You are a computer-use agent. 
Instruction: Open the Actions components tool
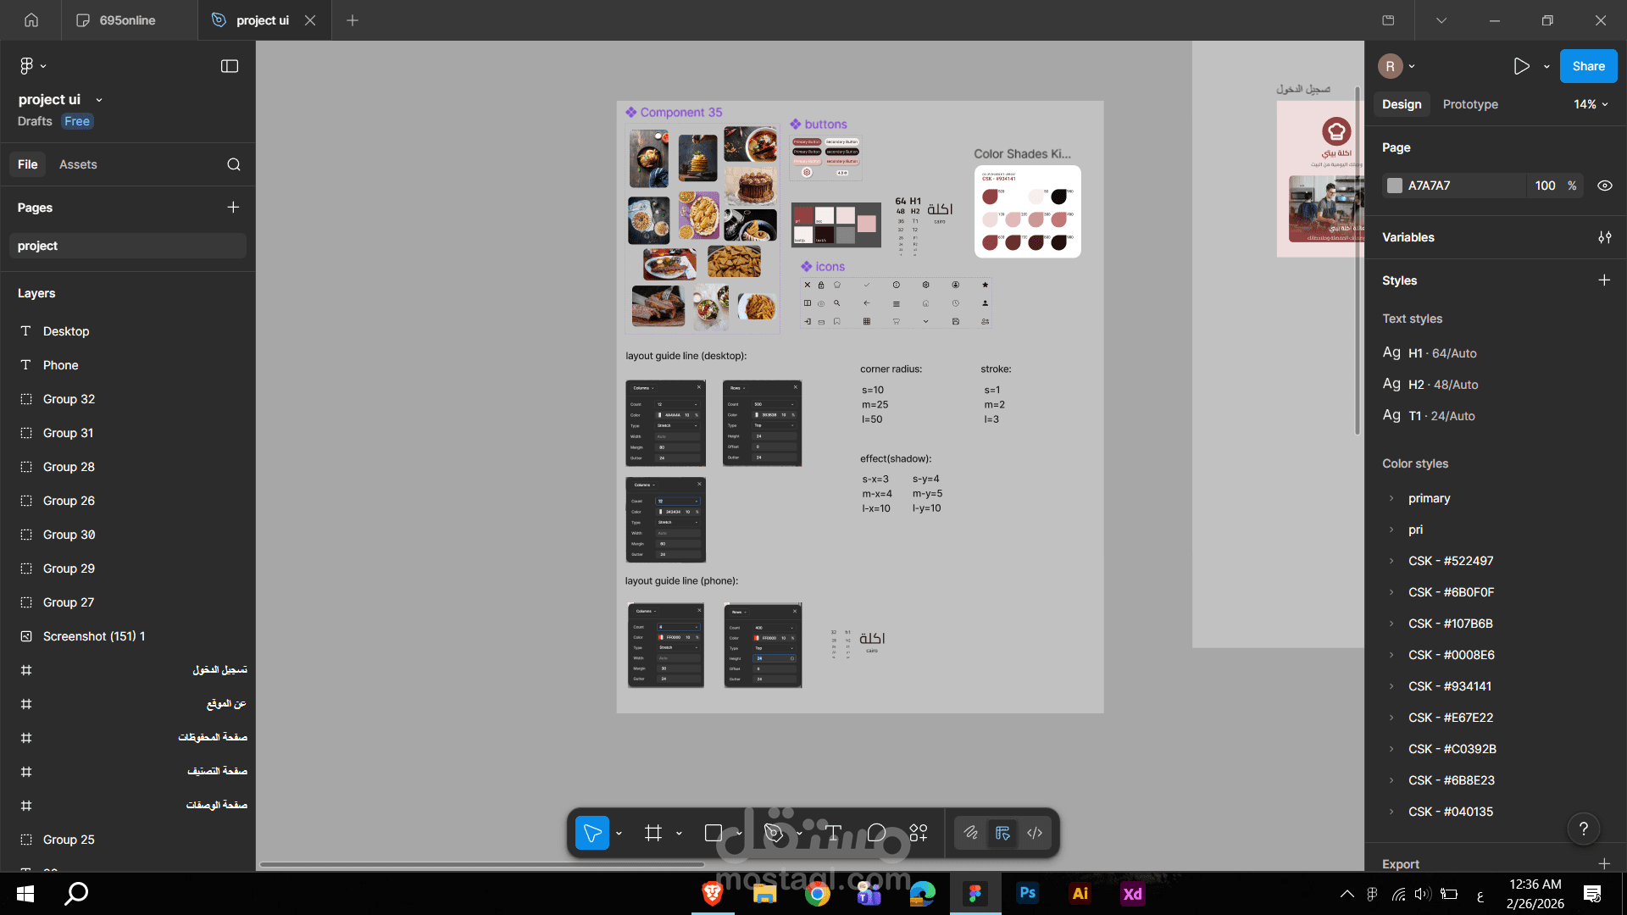(919, 833)
